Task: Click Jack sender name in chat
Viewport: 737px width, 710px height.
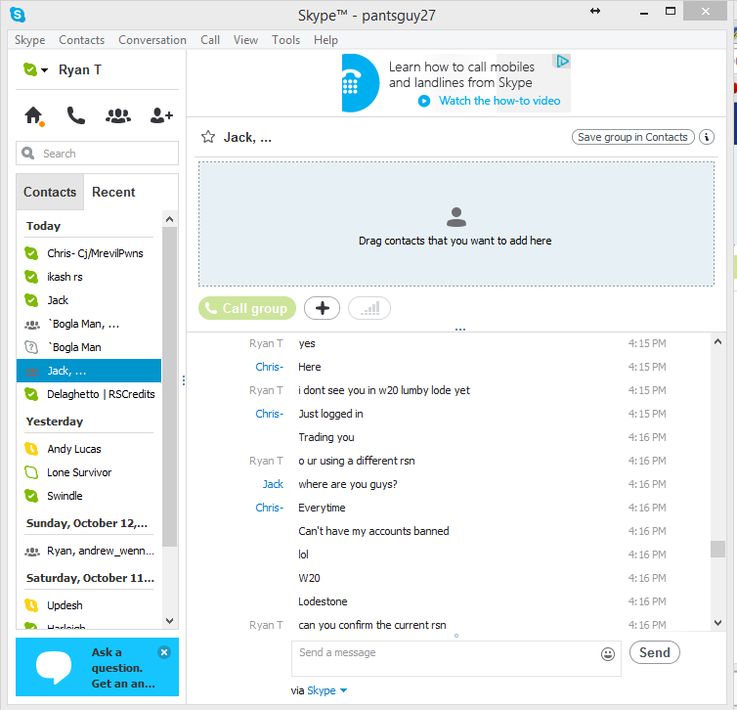Action: (x=273, y=484)
